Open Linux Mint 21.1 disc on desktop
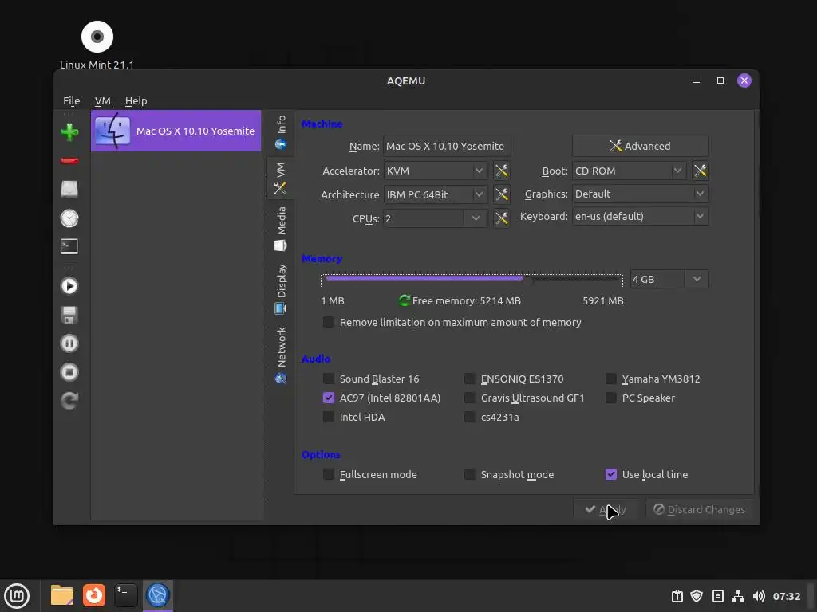The height and width of the screenshot is (612, 817). 97,45
